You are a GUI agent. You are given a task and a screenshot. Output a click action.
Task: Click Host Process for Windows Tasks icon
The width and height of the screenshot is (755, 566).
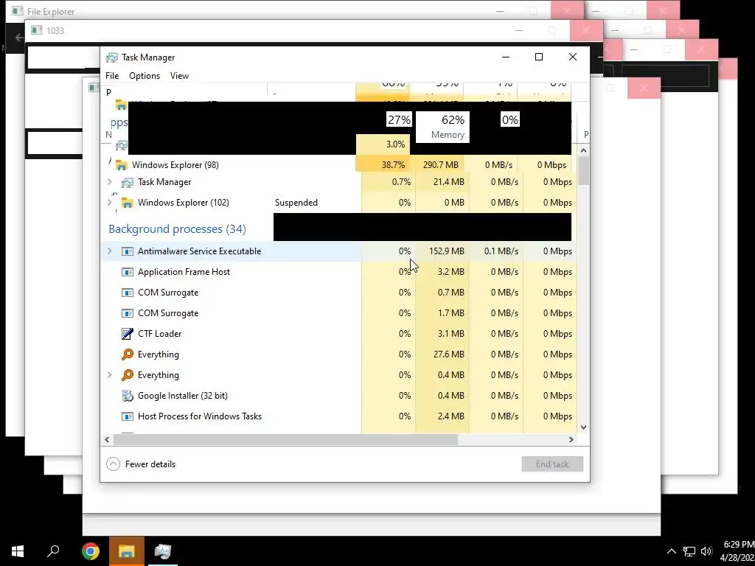(127, 416)
